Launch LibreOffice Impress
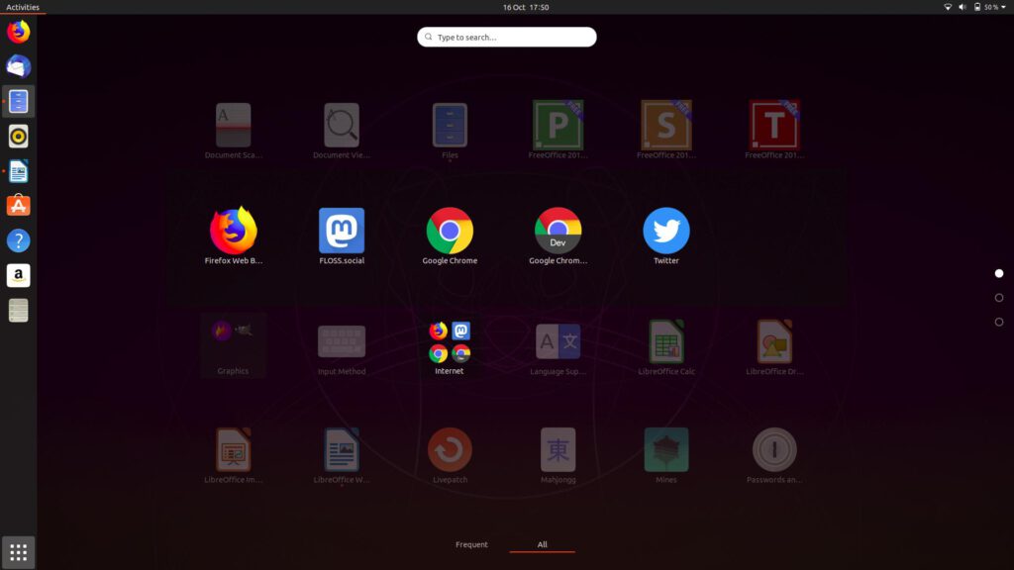This screenshot has height=570, width=1014. (234, 449)
